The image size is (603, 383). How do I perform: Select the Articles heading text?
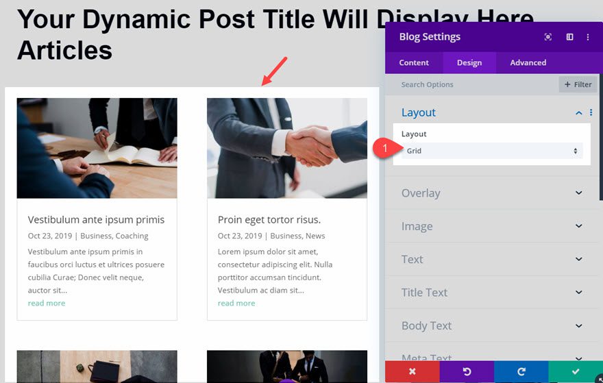[x=64, y=51]
